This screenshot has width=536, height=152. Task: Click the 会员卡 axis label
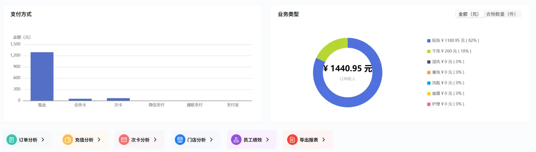80,105
